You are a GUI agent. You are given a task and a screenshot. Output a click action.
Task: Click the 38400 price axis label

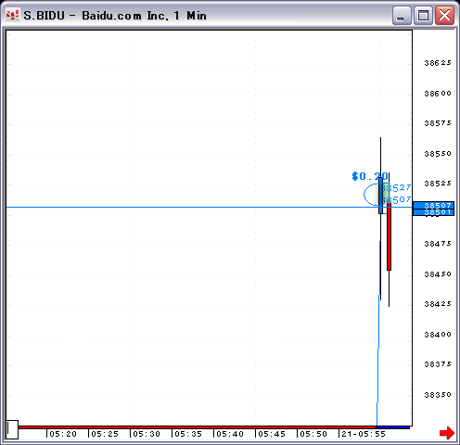(x=438, y=335)
